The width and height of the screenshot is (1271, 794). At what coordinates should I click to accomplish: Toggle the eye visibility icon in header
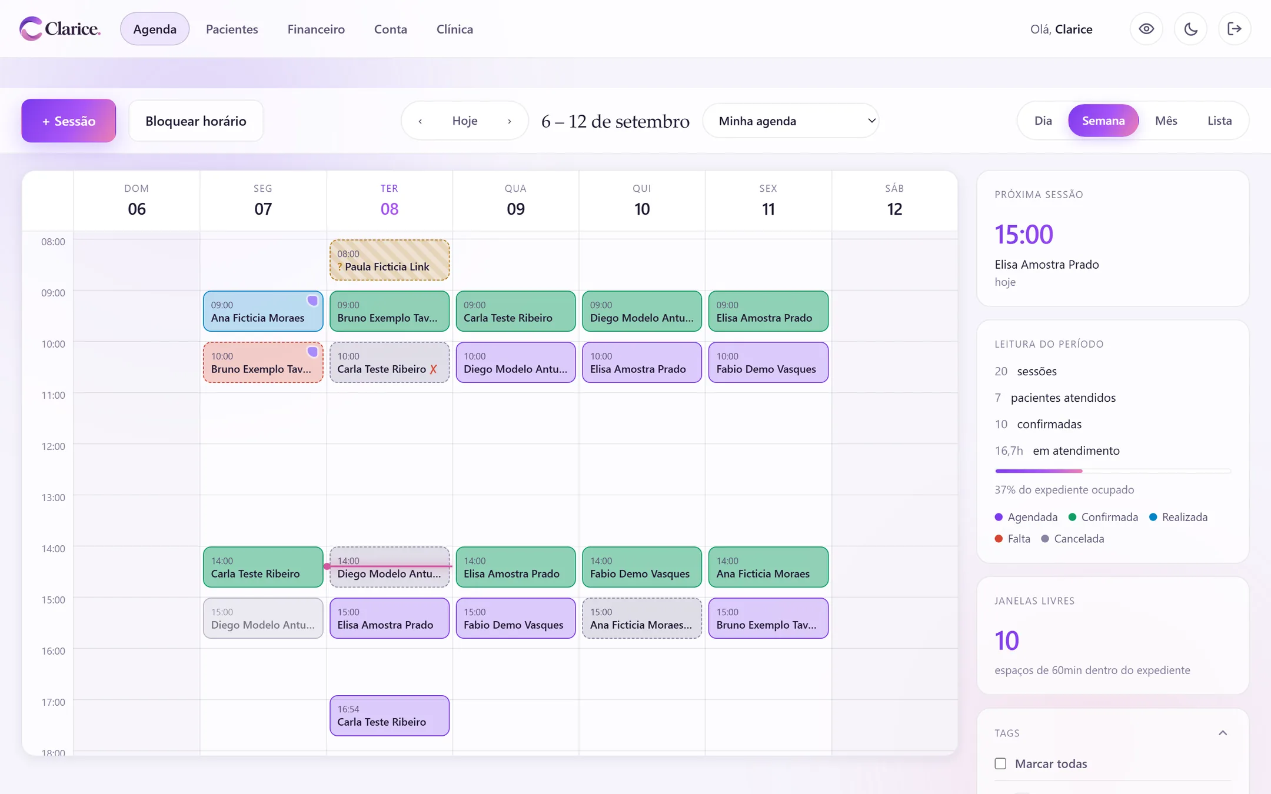coord(1146,29)
